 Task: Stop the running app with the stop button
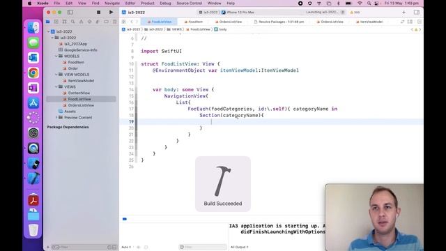(x=98, y=13)
